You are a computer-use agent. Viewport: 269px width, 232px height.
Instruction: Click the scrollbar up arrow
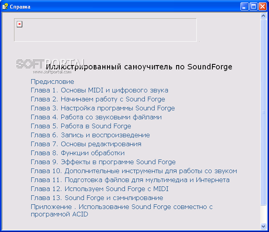(x=263, y=16)
